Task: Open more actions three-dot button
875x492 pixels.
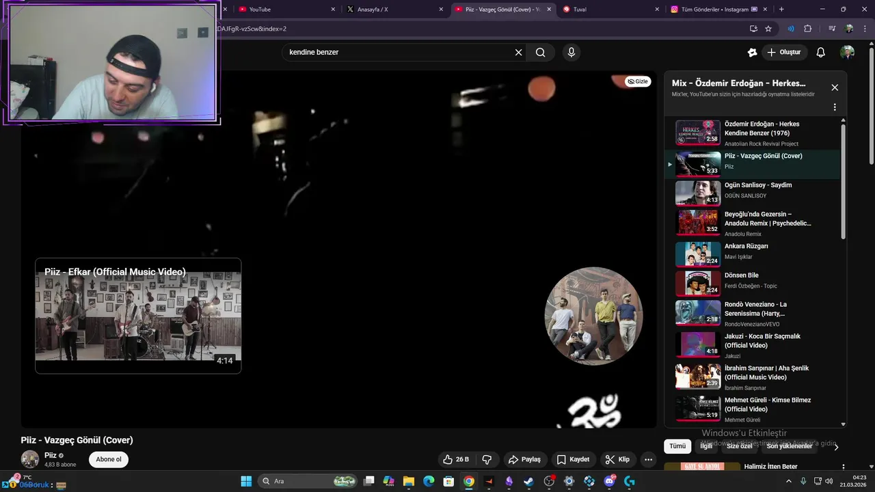Action: [648, 459]
